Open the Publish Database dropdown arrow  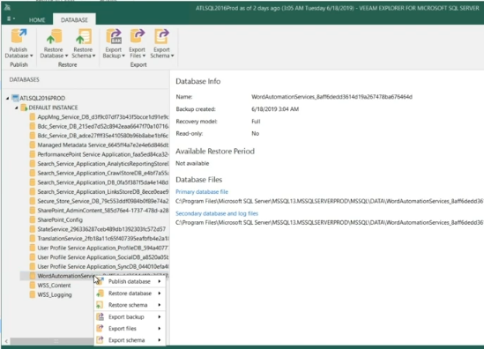tap(31, 56)
